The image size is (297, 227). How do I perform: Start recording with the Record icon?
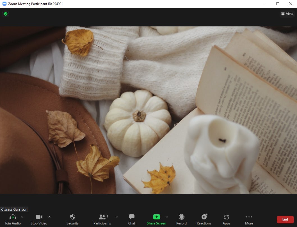point(181,217)
